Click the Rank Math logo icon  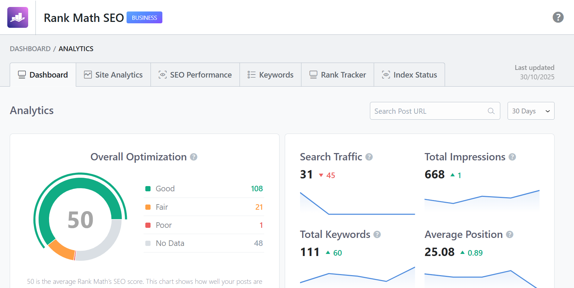[18, 17]
